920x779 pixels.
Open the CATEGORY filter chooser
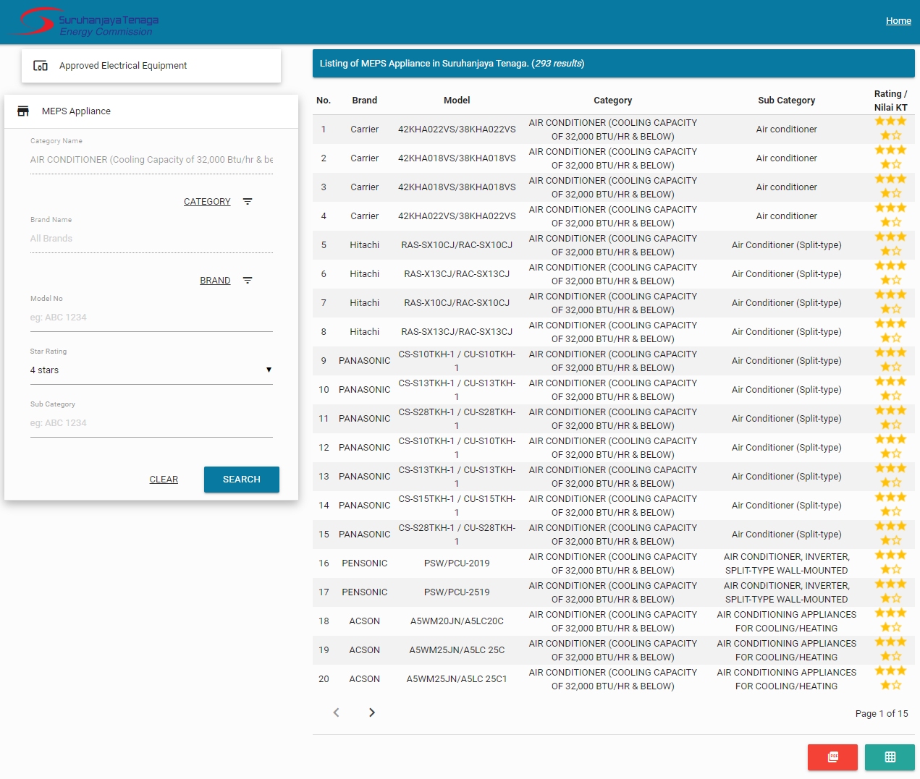tap(207, 202)
